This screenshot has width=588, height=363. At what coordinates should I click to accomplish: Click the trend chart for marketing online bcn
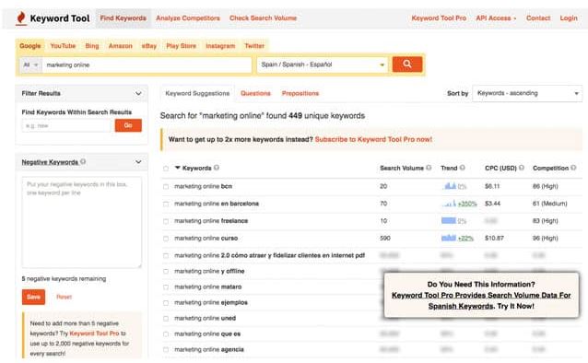tap(450, 185)
